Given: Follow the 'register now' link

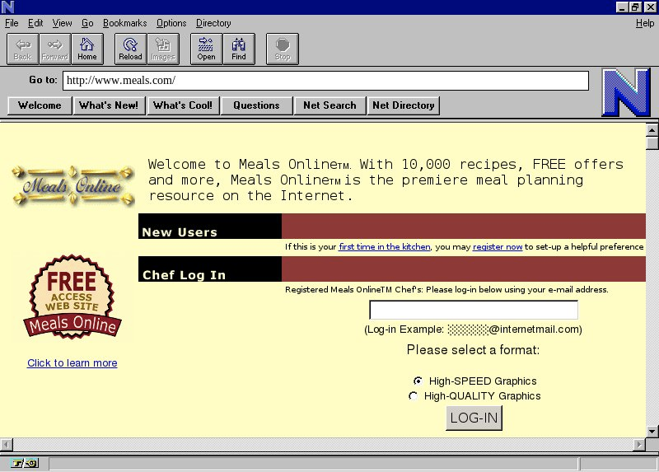Looking at the screenshot, I should pyautogui.click(x=498, y=246).
